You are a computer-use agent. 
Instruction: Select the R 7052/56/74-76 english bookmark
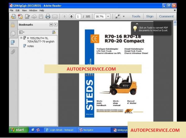[41, 40]
